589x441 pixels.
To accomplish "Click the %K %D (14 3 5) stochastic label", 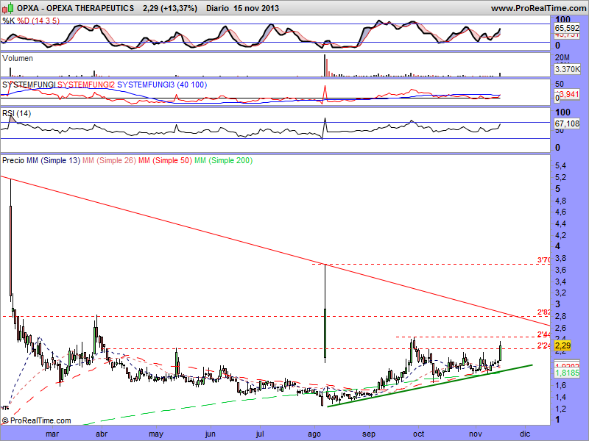I will point(31,21).
